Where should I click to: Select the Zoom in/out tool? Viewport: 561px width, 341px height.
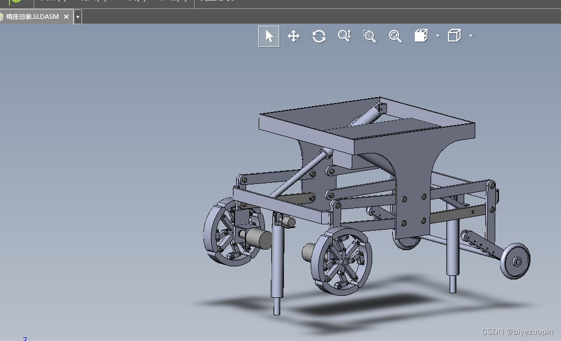pos(344,36)
